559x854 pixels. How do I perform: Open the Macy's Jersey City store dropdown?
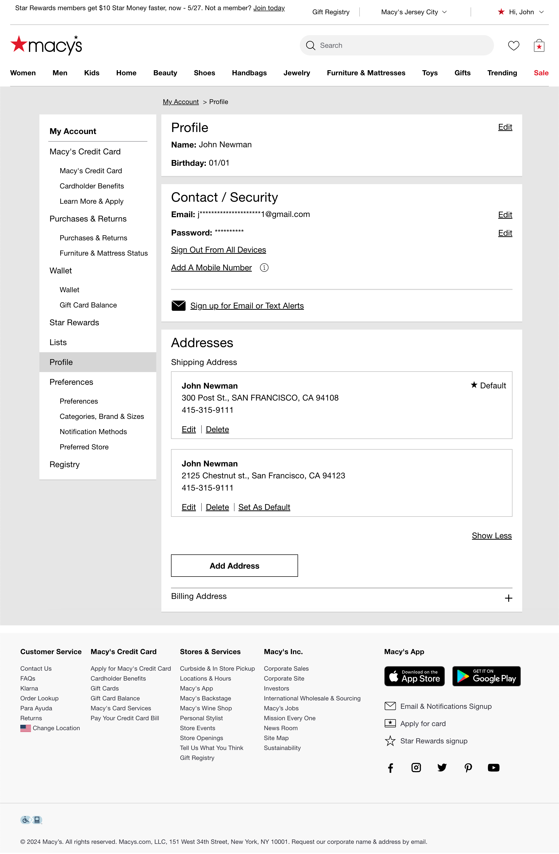pos(414,12)
